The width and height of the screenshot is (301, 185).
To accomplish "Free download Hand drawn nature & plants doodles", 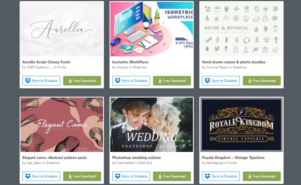I will 262,81.
